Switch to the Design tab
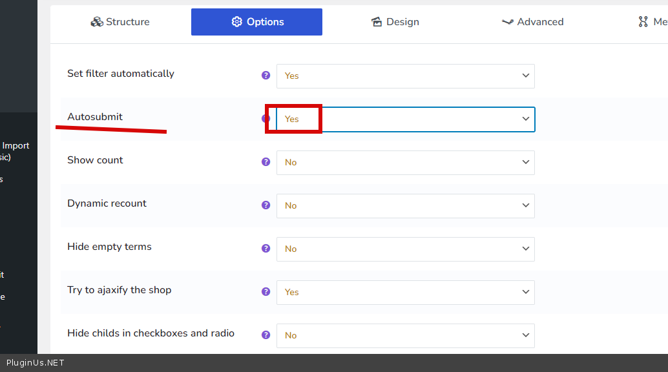Image resolution: width=668 pixels, height=372 pixels. [395, 22]
